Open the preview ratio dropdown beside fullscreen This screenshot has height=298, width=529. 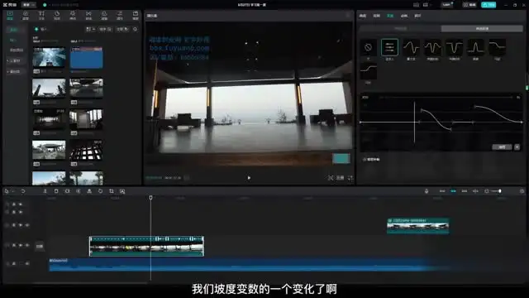[x=341, y=178]
